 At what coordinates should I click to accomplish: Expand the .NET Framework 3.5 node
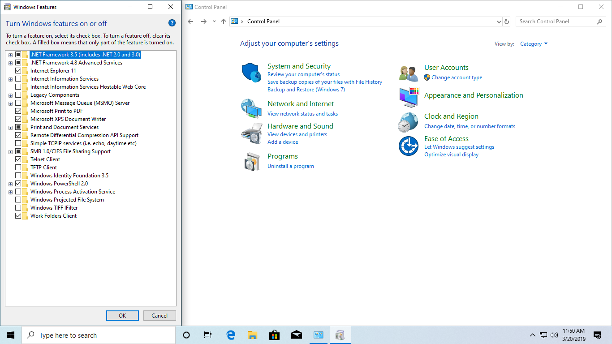click(x=10, y=55)
